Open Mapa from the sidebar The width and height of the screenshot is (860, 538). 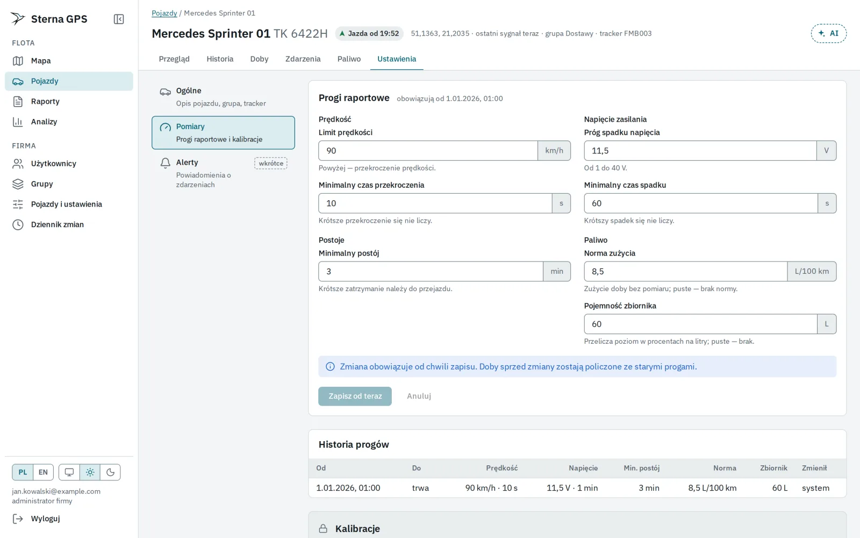69,61
